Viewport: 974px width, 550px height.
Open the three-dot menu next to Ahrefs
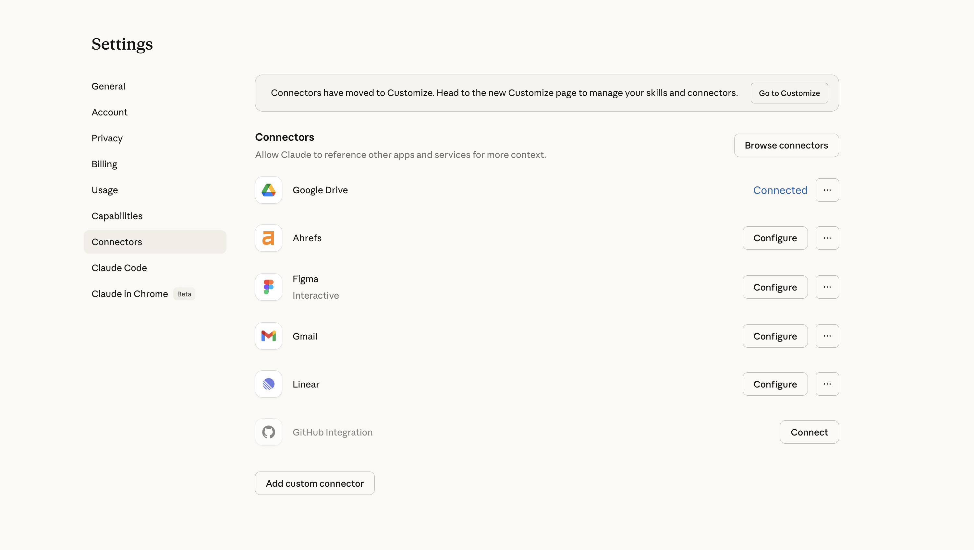827,238
